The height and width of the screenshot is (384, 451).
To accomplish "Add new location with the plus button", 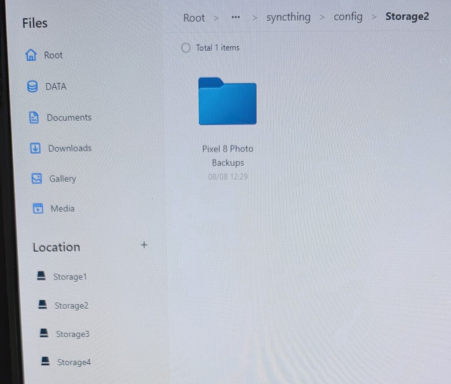I will coord(144,245).
